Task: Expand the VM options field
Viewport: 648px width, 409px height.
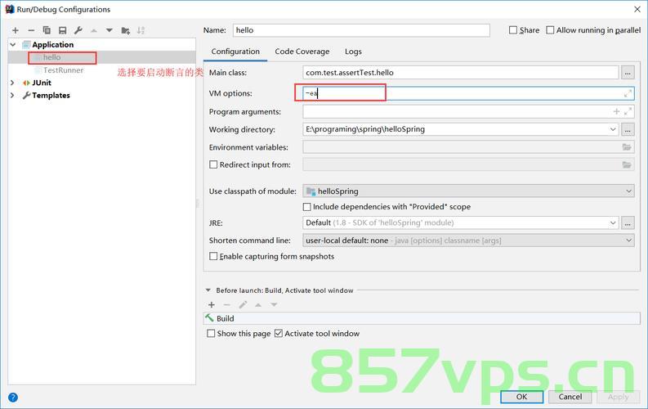Action: tap(628, 93)
